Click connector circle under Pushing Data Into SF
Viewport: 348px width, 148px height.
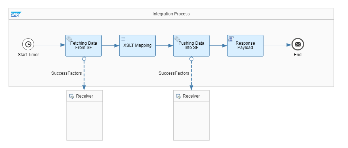tap(191, 59)
